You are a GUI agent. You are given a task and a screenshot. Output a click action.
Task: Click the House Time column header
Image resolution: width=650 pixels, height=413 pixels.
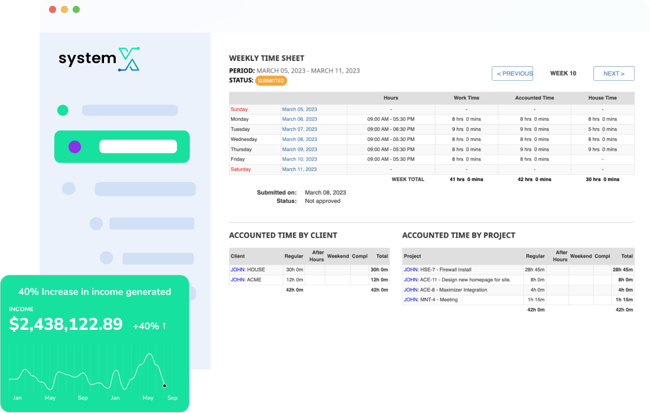coord(602,98)
